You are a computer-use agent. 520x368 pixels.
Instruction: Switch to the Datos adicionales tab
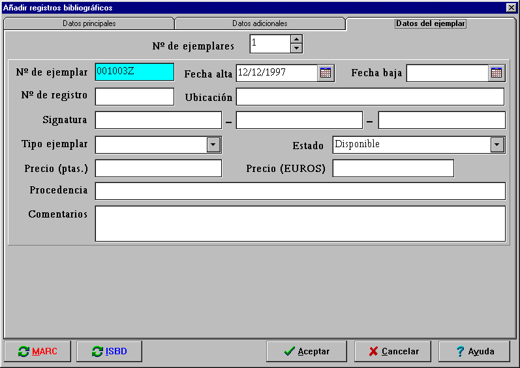tap(260, 23)
